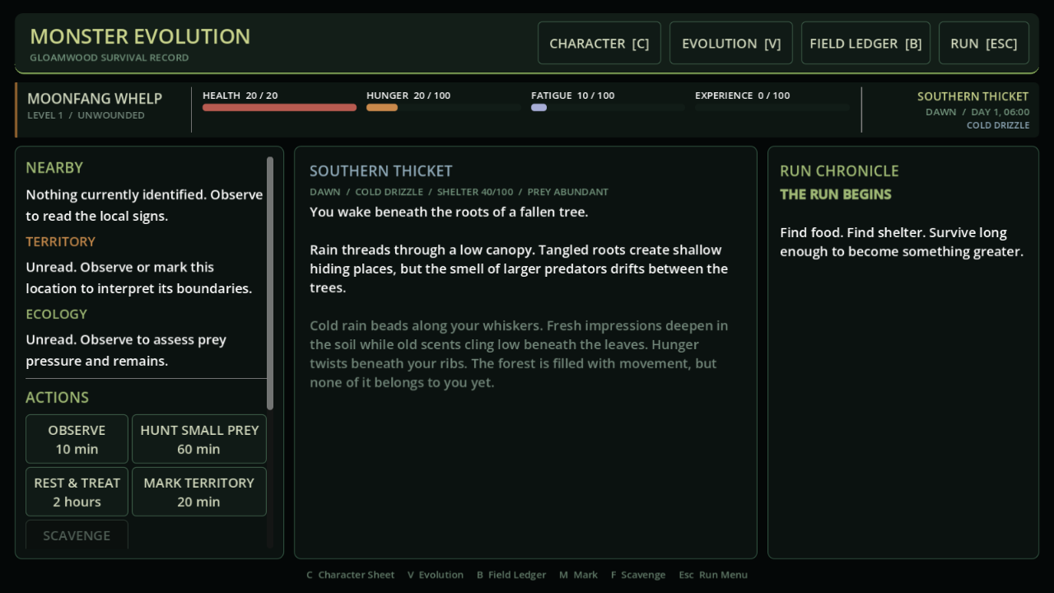This screenshot has width=1054, height=593.
Task: Click the Actions section heading
Action: [57, 397]
